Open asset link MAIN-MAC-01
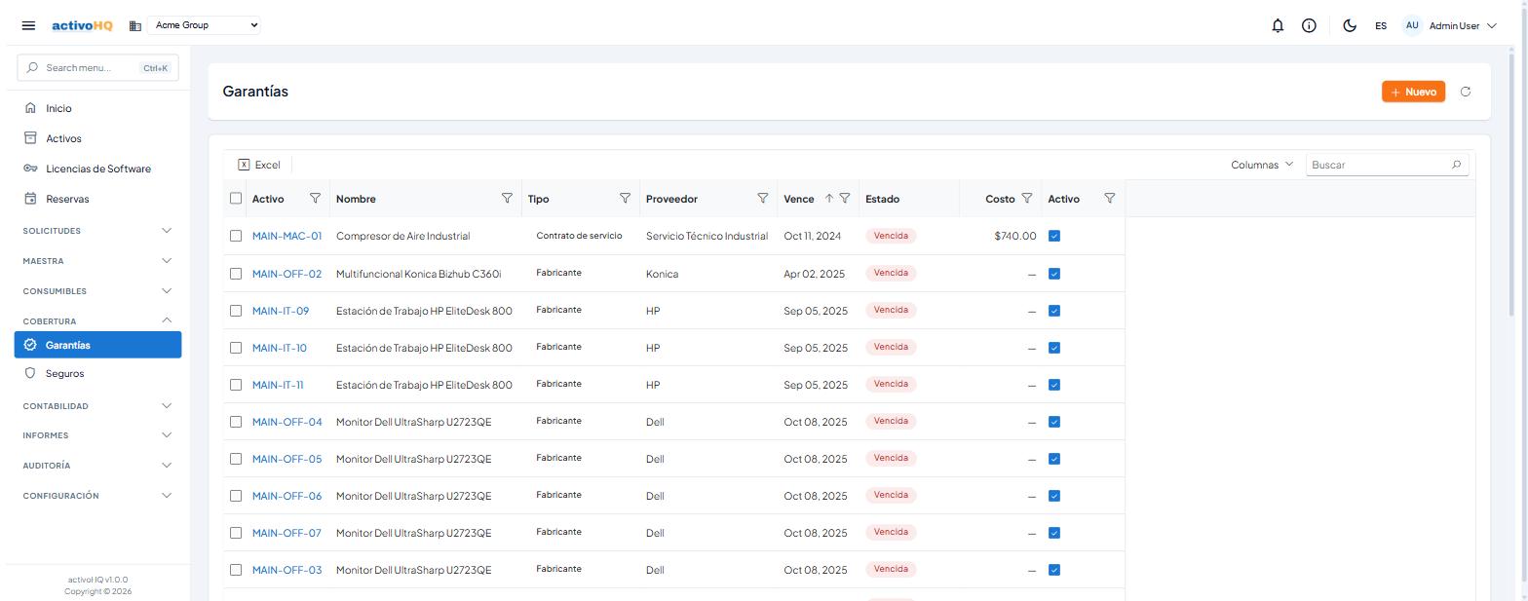Image resolution: width=1528 pixels, height=601 pixels. pyautogui.click(x=286, y=236)
